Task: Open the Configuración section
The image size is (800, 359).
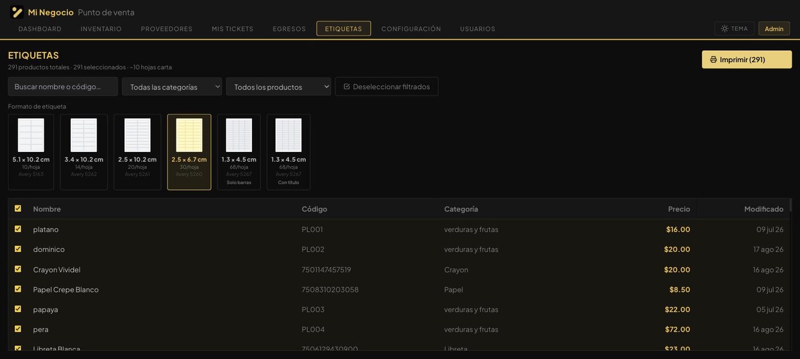Action: click(x=411, y=29)
